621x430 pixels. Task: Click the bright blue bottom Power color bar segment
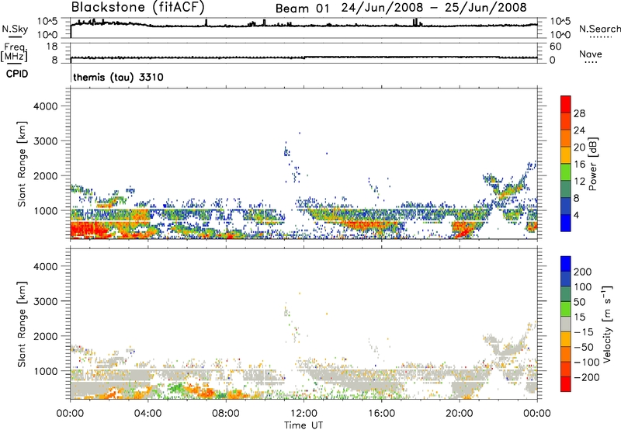[566, 223]
